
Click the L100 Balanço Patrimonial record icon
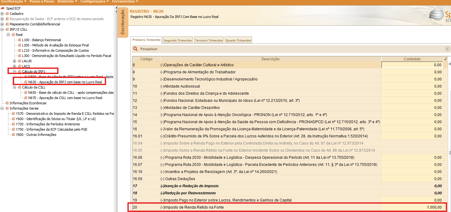pos(20,40)
